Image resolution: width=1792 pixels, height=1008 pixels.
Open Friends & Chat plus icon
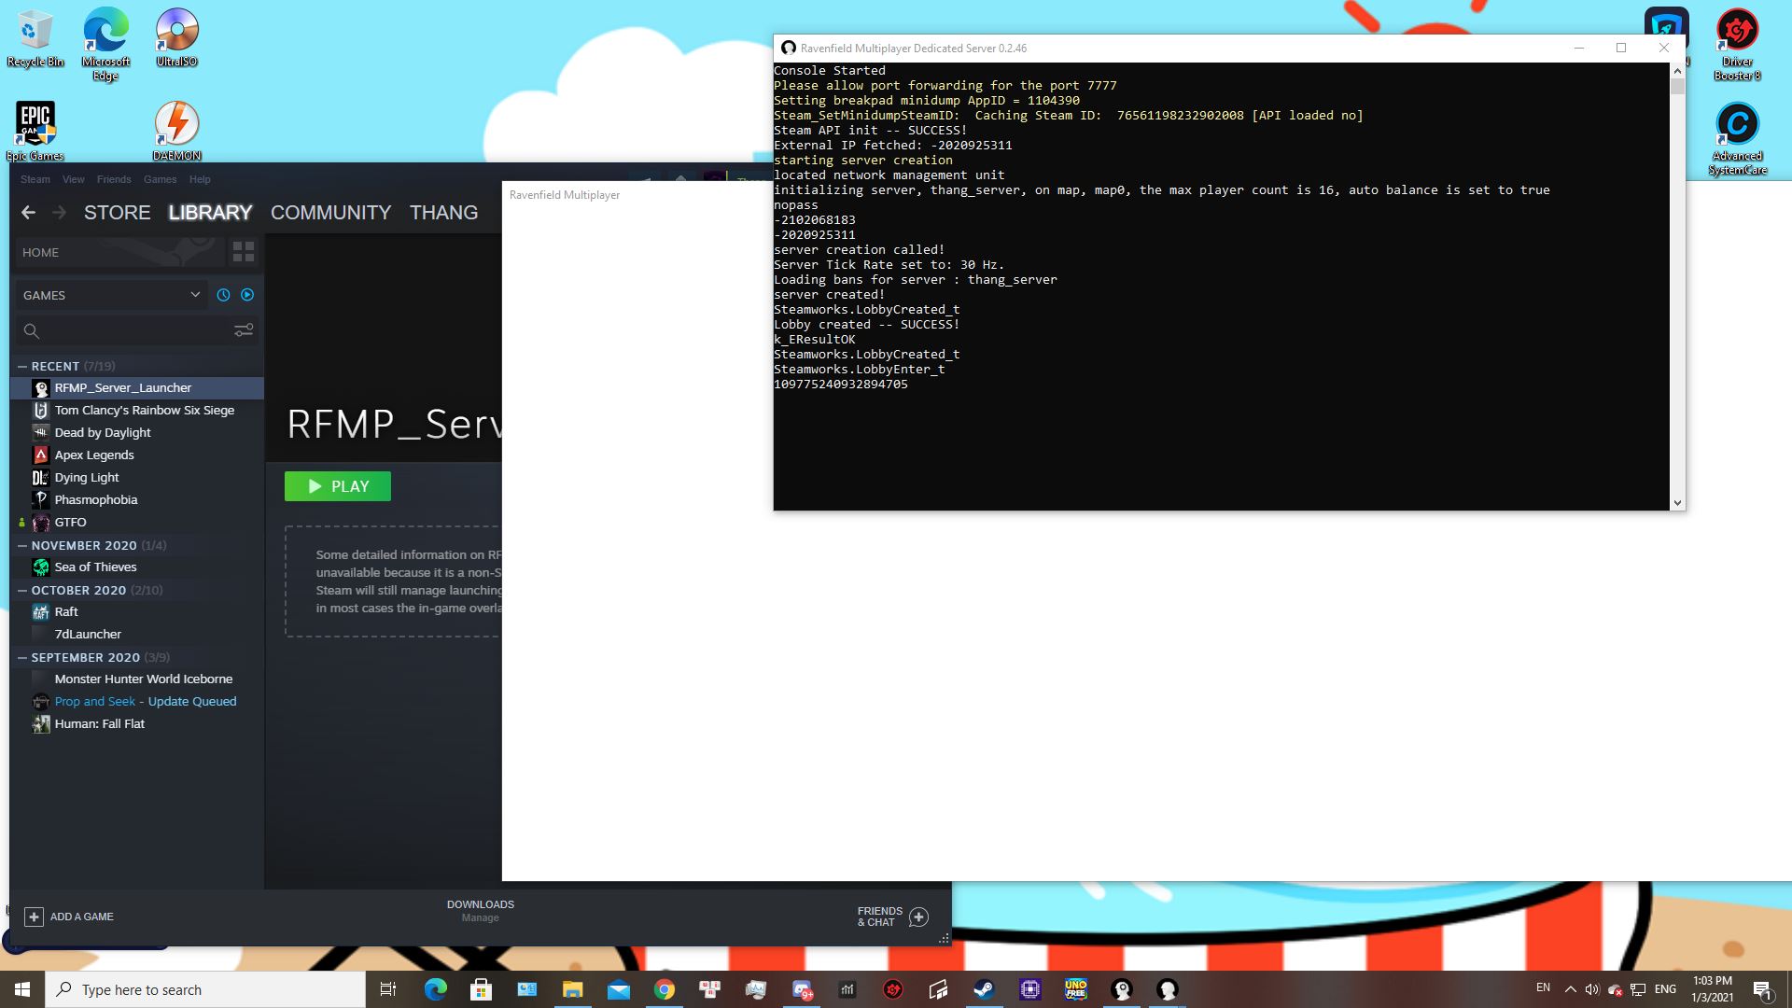tap(918, 917)
